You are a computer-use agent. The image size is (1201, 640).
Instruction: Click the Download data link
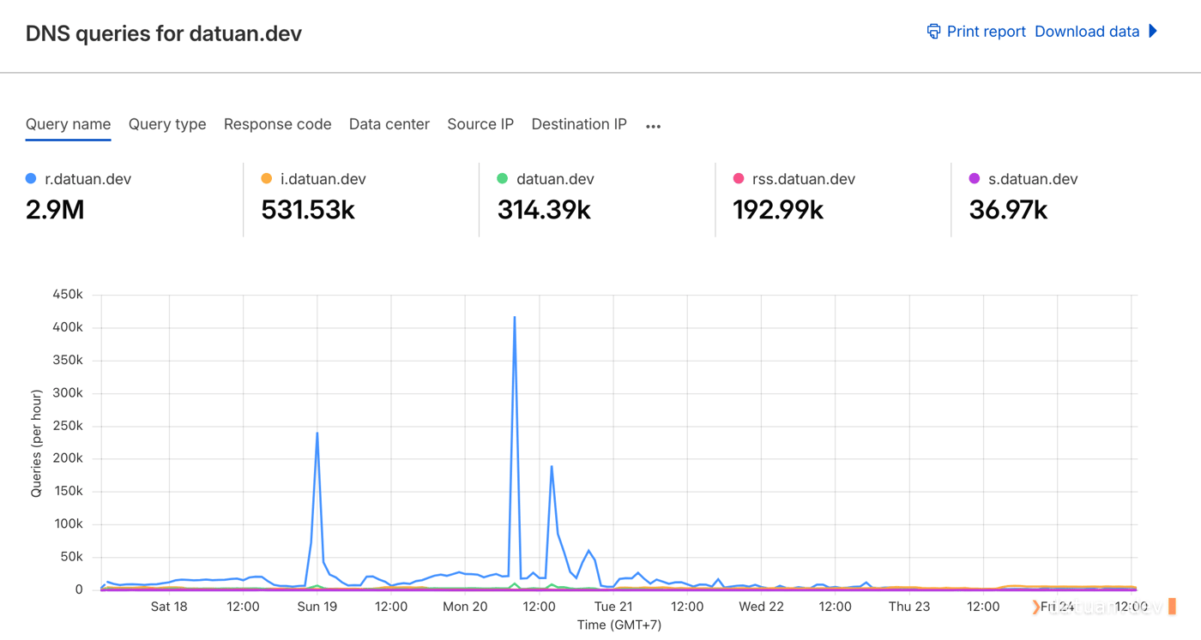(1087, 32)
